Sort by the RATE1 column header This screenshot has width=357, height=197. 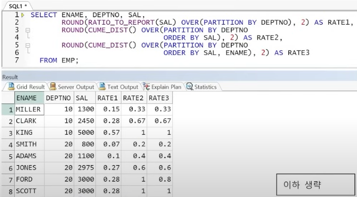(x=108, y=98)
